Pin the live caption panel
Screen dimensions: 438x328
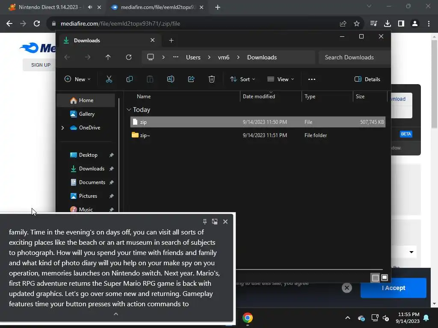point(205,222)
